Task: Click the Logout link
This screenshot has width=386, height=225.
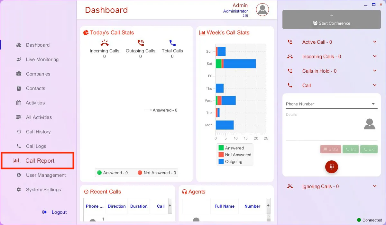Action: tap(59, 212)
